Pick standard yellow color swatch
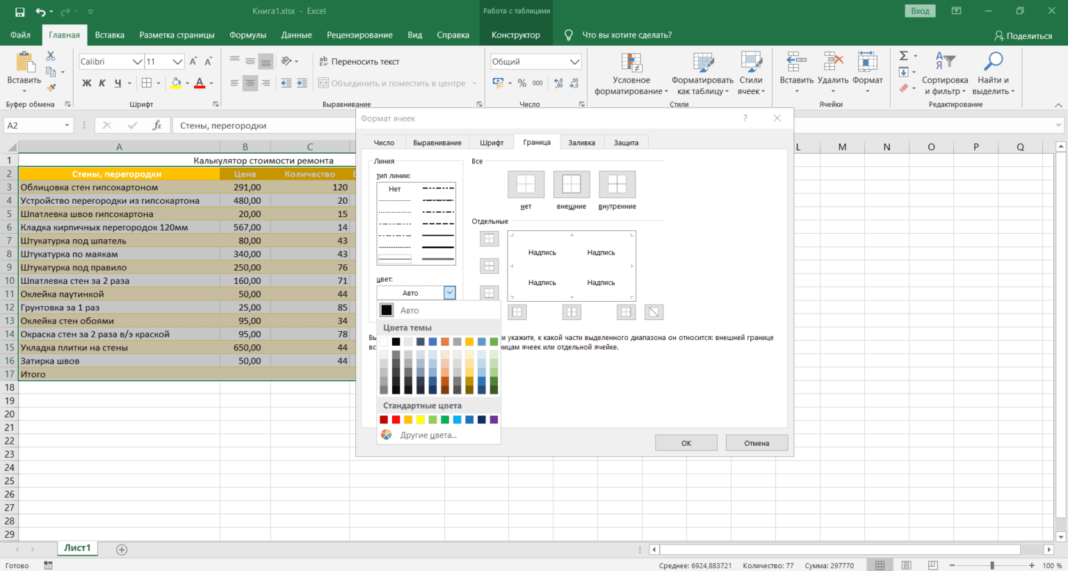Screen dimensions: 1068x571 click(421, 419)
